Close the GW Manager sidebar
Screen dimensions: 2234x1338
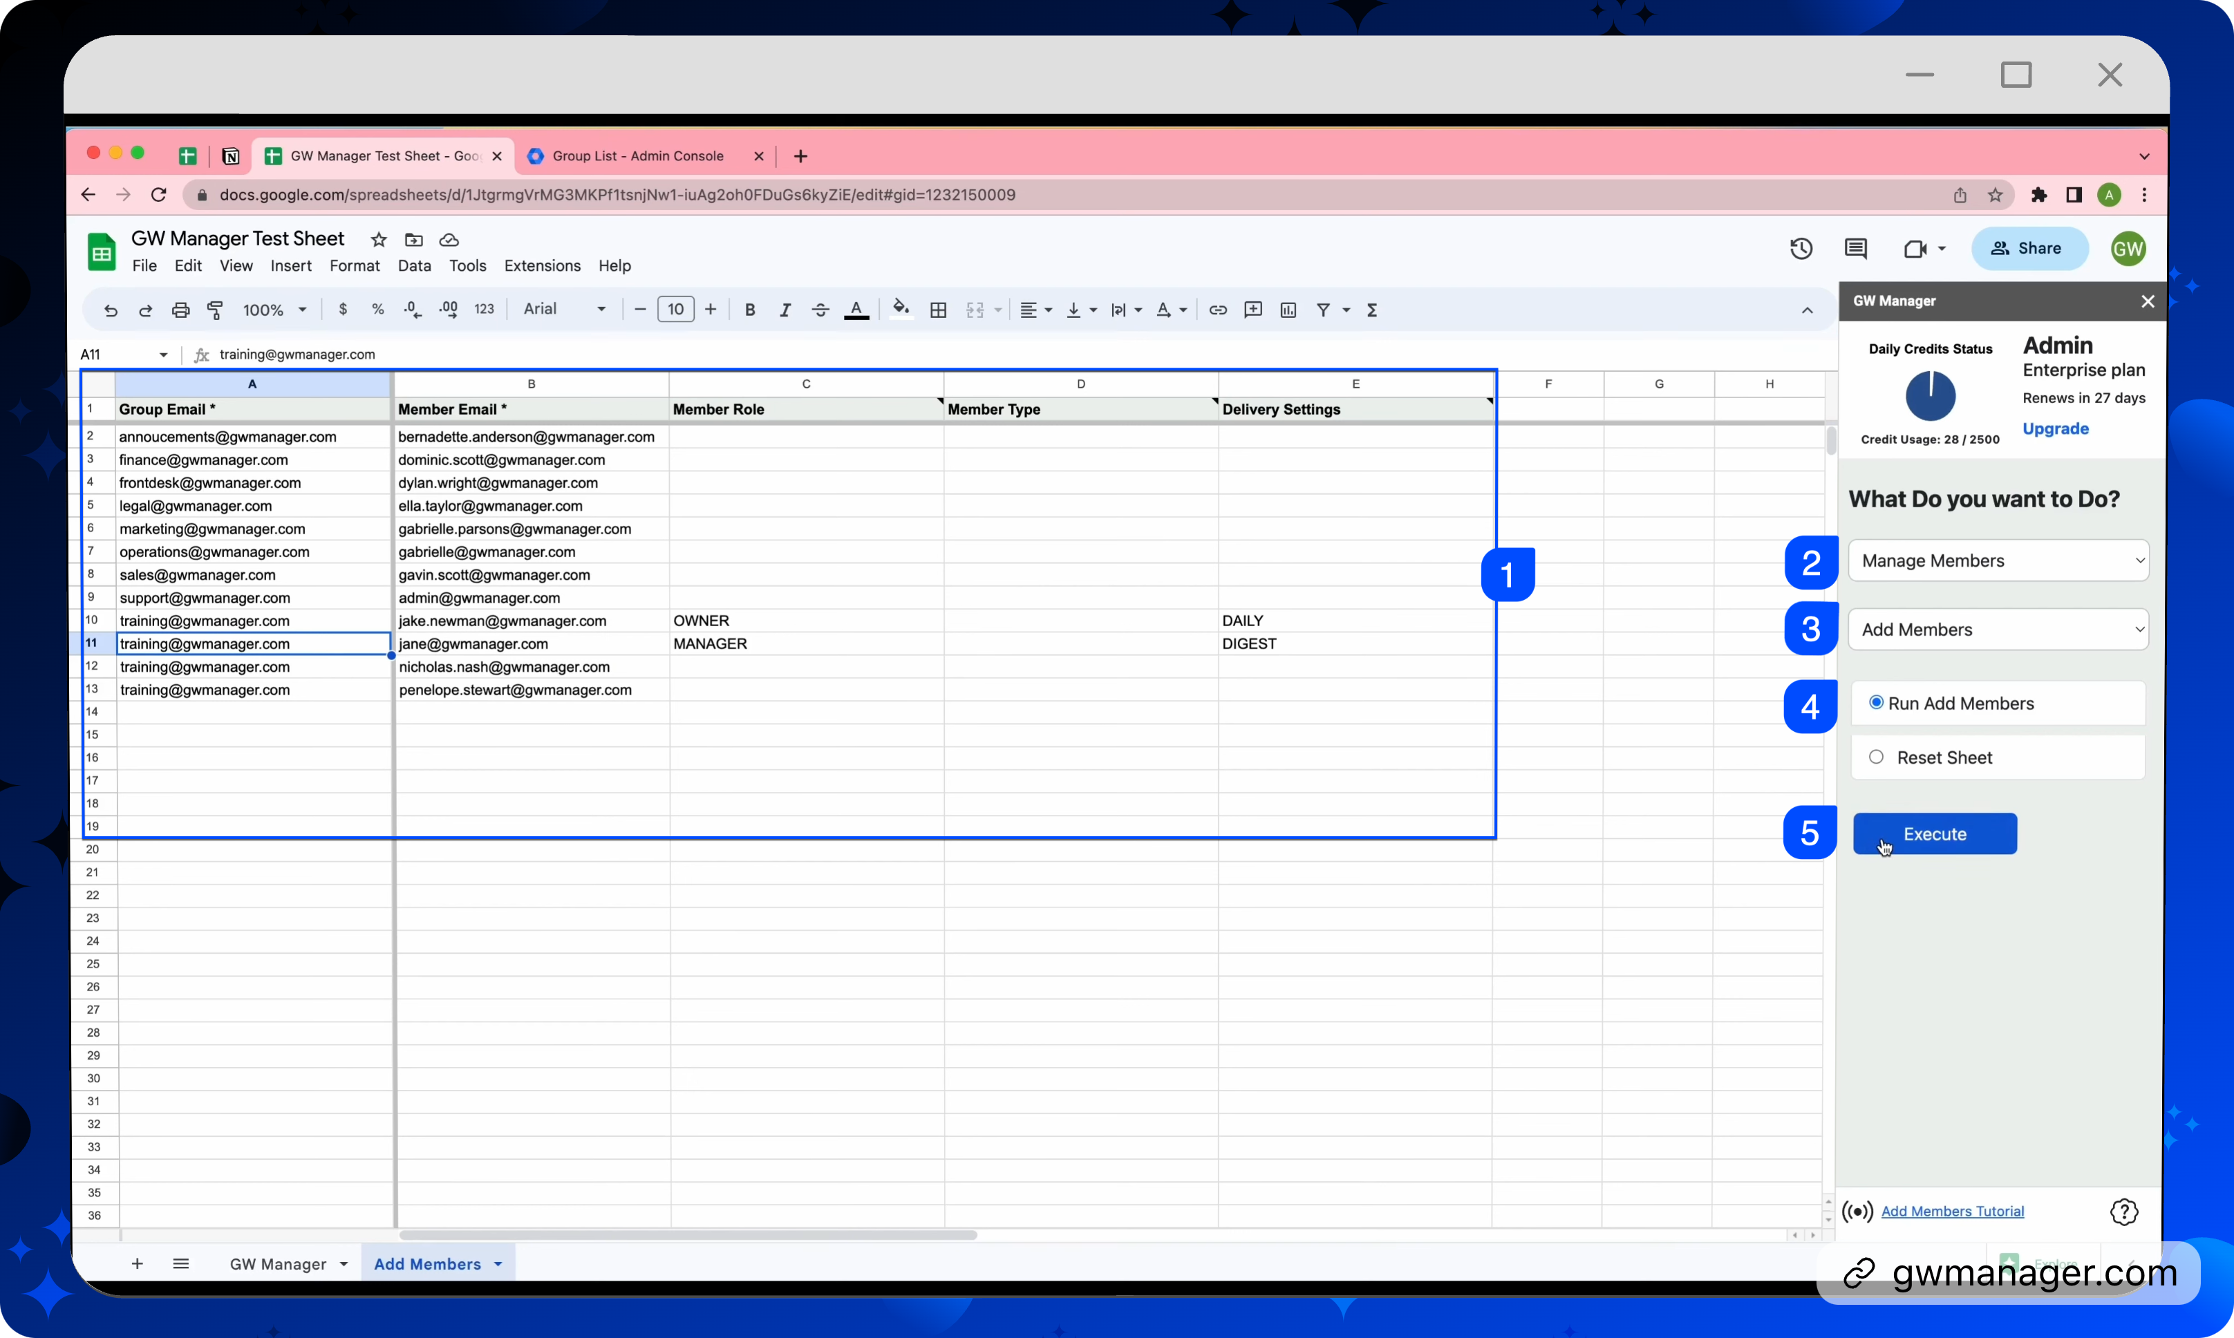click(2148, 301)
